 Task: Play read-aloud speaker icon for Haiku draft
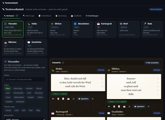(53, 99)
